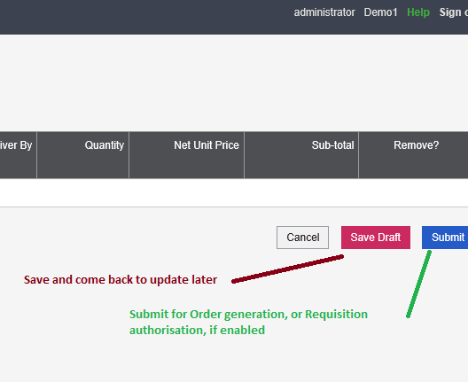Click the administrator user name

point(324,12)
